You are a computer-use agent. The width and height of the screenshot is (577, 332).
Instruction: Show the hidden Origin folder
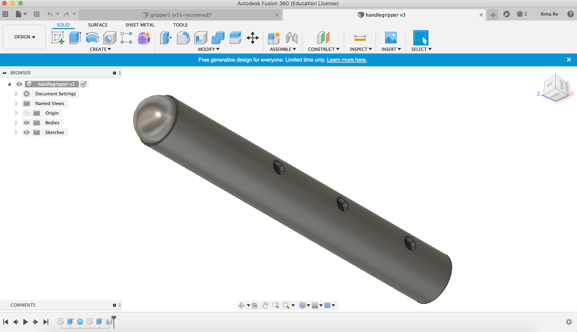point(27,113)
